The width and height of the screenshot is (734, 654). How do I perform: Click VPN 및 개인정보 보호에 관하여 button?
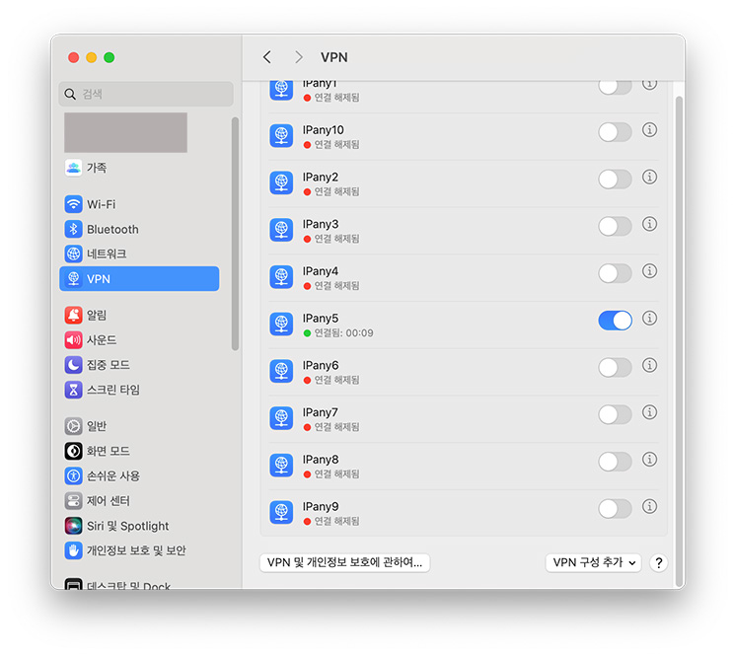click(344, 563)
